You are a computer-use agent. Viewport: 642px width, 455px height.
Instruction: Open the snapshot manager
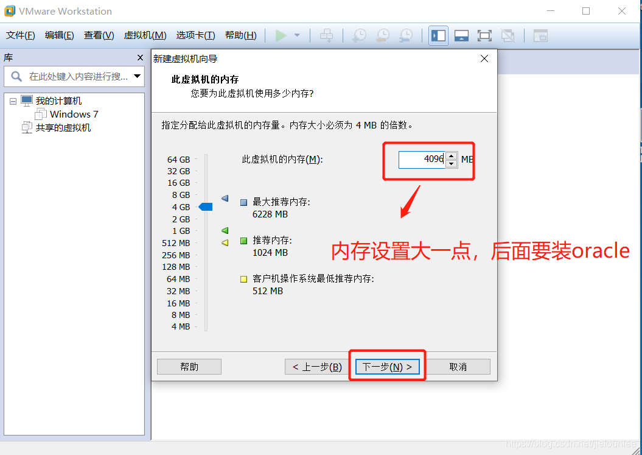pos(405,35)
